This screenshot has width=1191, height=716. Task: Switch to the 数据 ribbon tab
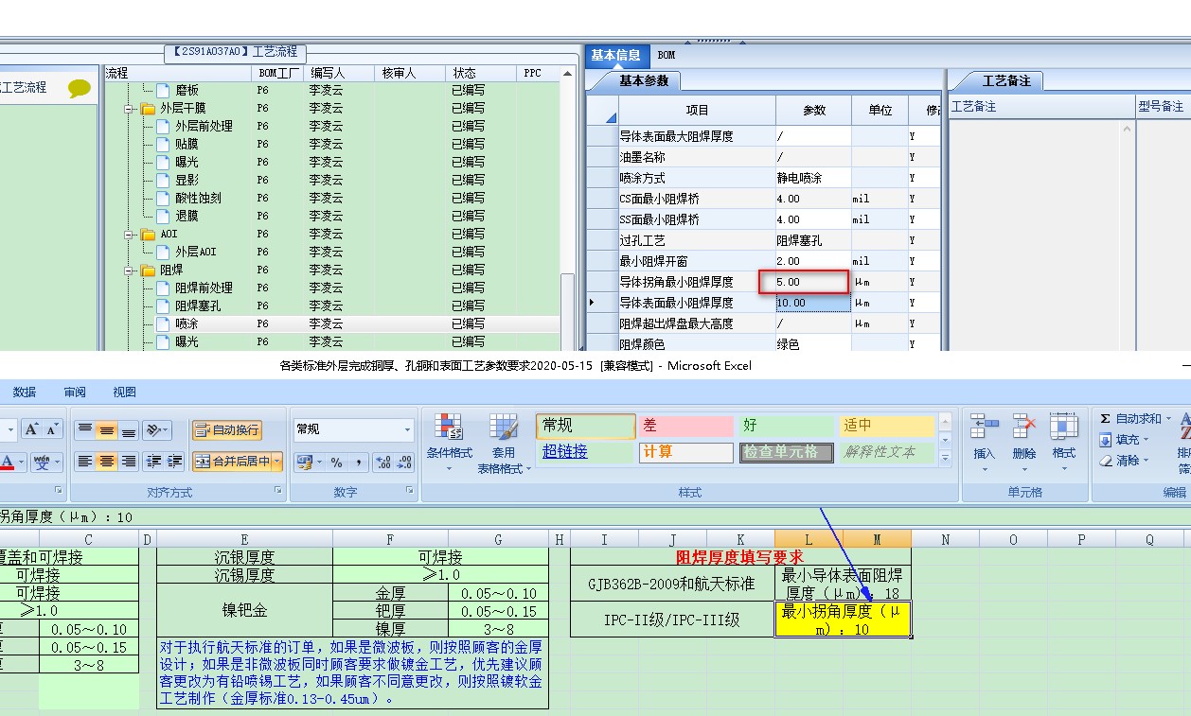click(x=25, y=393)
